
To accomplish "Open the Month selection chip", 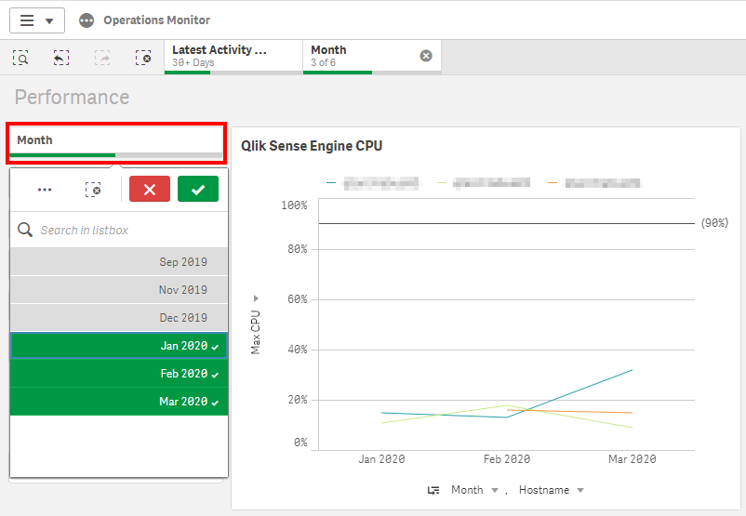I will coord(358,56).
